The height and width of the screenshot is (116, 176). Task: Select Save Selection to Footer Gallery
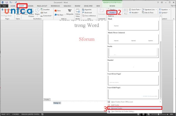135,111
